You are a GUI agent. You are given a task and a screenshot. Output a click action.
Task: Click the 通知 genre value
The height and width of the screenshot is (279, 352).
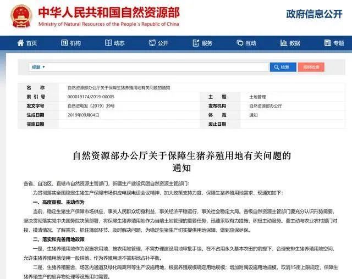[254, 115]
